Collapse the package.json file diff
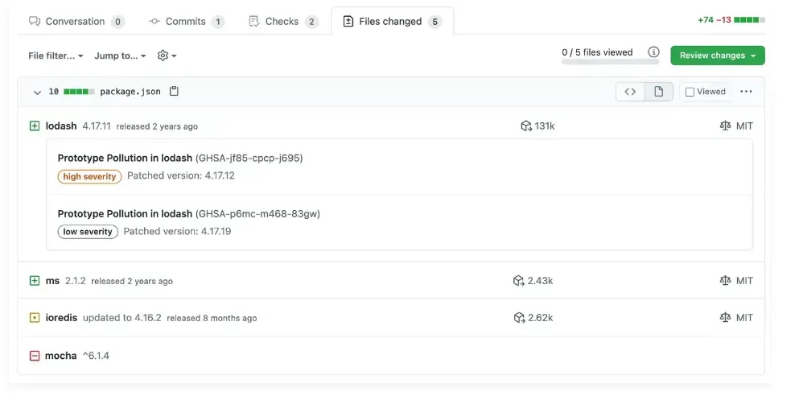Image resolution: width=799 pixels, height=400 pixels. pos(37,93)
